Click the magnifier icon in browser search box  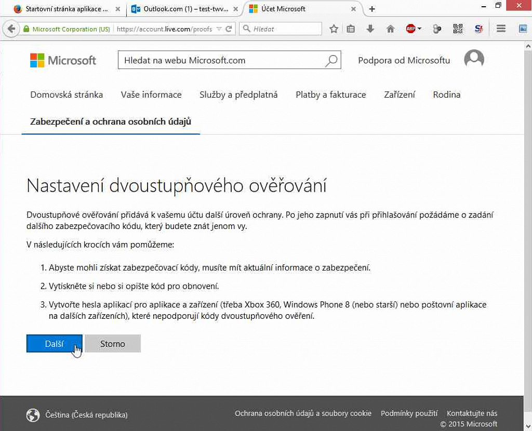[247, 29]
